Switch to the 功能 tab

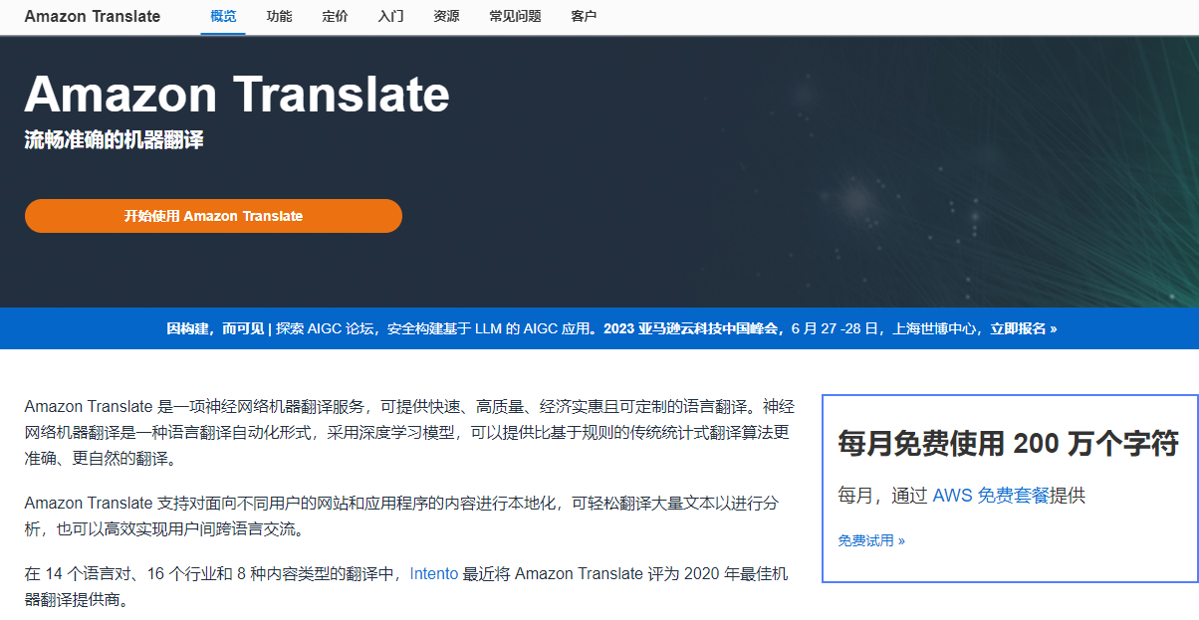tap(279, 17)
